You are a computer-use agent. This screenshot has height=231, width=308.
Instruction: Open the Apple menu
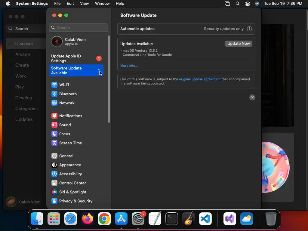click(x=8, y=4)
